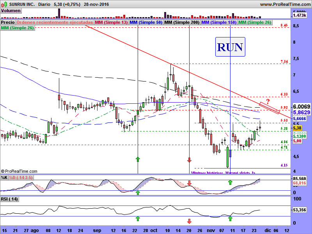This screenshot has width=312, height=234.
Task: Select the 7.34 resistance level label
Action: pyautogui.click(x=284, y=62)
